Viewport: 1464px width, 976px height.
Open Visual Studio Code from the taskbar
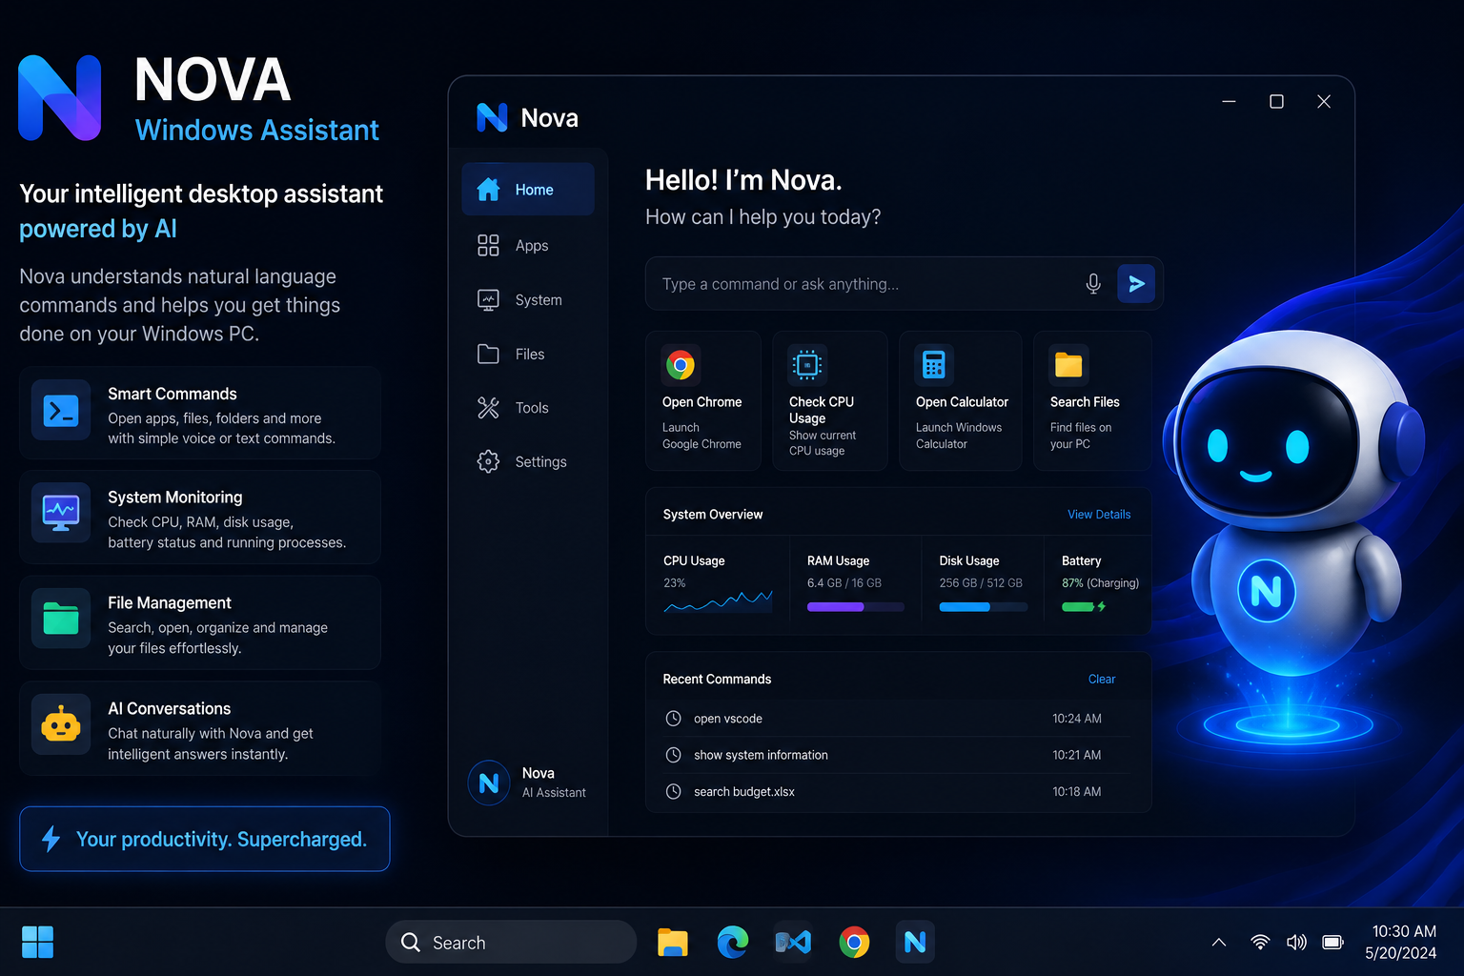pos(793,943)
